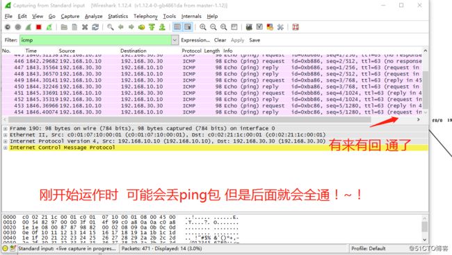Screen dimensions: 452x255
Task: Click the Apply filter button
Action: 238,40
